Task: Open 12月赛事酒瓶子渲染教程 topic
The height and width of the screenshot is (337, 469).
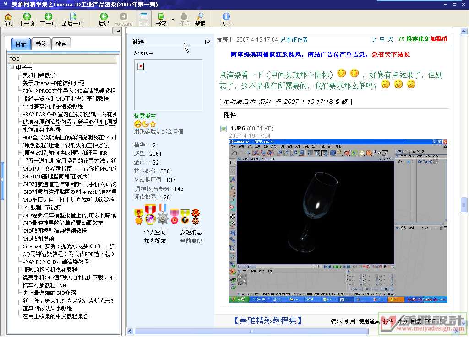Action: 53,106
